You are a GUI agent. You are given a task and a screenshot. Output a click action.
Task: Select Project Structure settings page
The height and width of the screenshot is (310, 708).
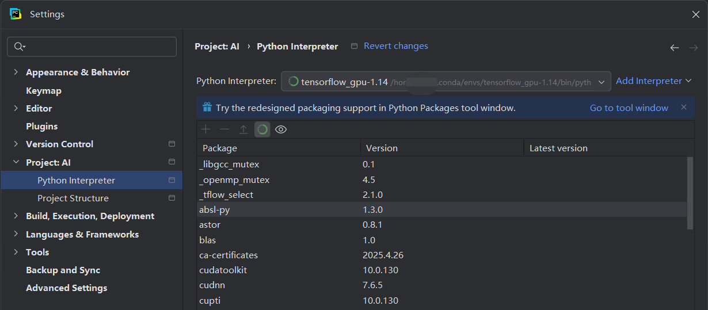pyautogui.click(x=73, y=198)
